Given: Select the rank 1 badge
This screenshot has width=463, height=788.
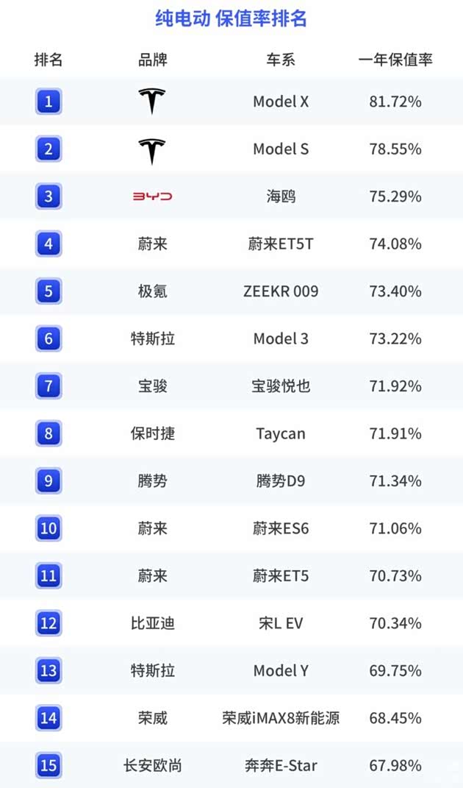Looking at the screenshot, I should (x=49, y=102).
